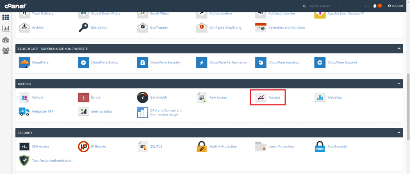Click the red Errors icon

point(83,97)
